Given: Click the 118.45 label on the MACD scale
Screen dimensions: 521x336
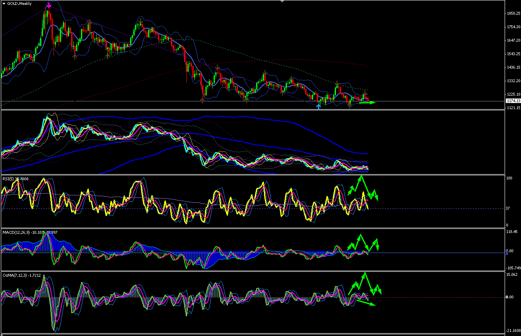Looking at the screenshot, I should (512, 231).
